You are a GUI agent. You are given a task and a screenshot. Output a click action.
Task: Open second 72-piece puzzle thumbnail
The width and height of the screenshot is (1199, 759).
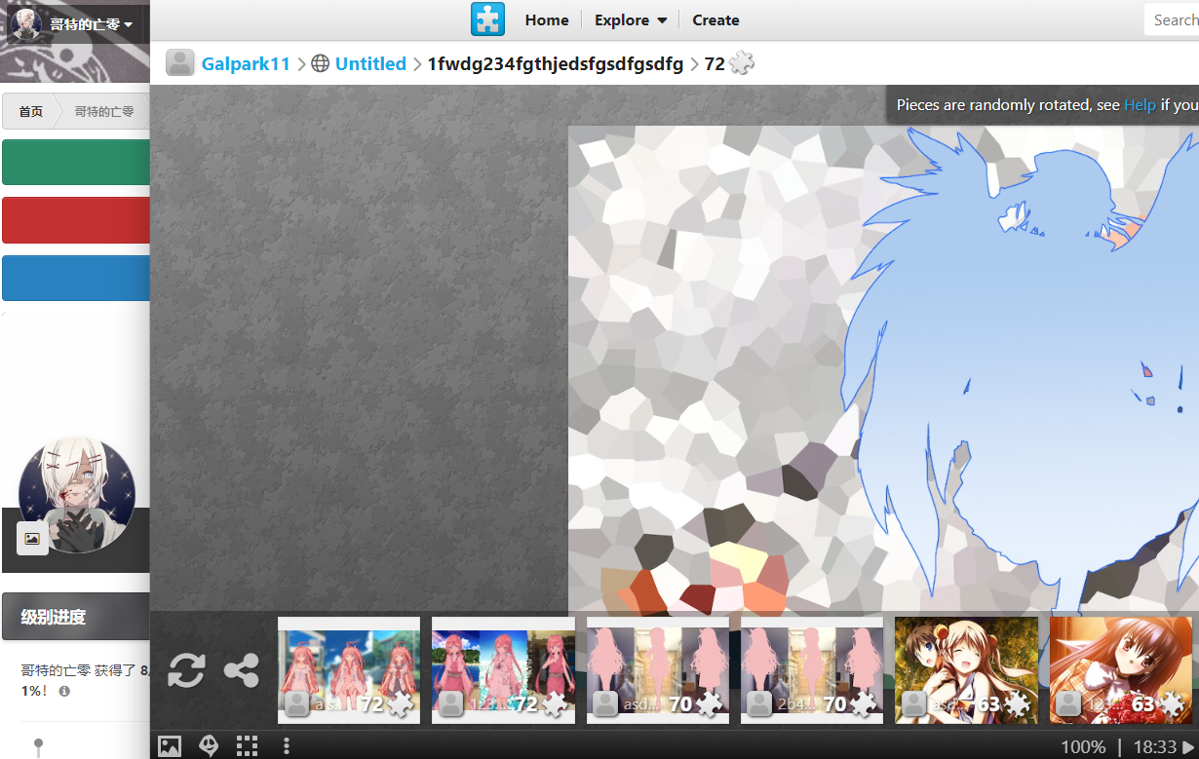(x=503, y=670)
